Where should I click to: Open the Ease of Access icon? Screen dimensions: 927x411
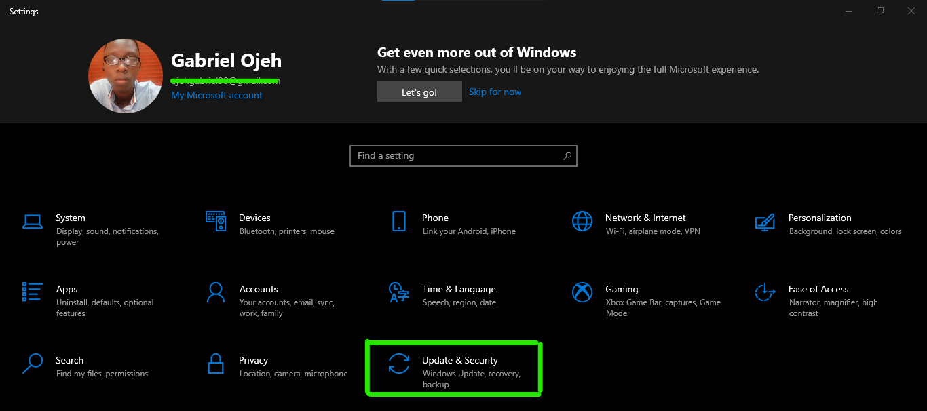pos(765,292)
